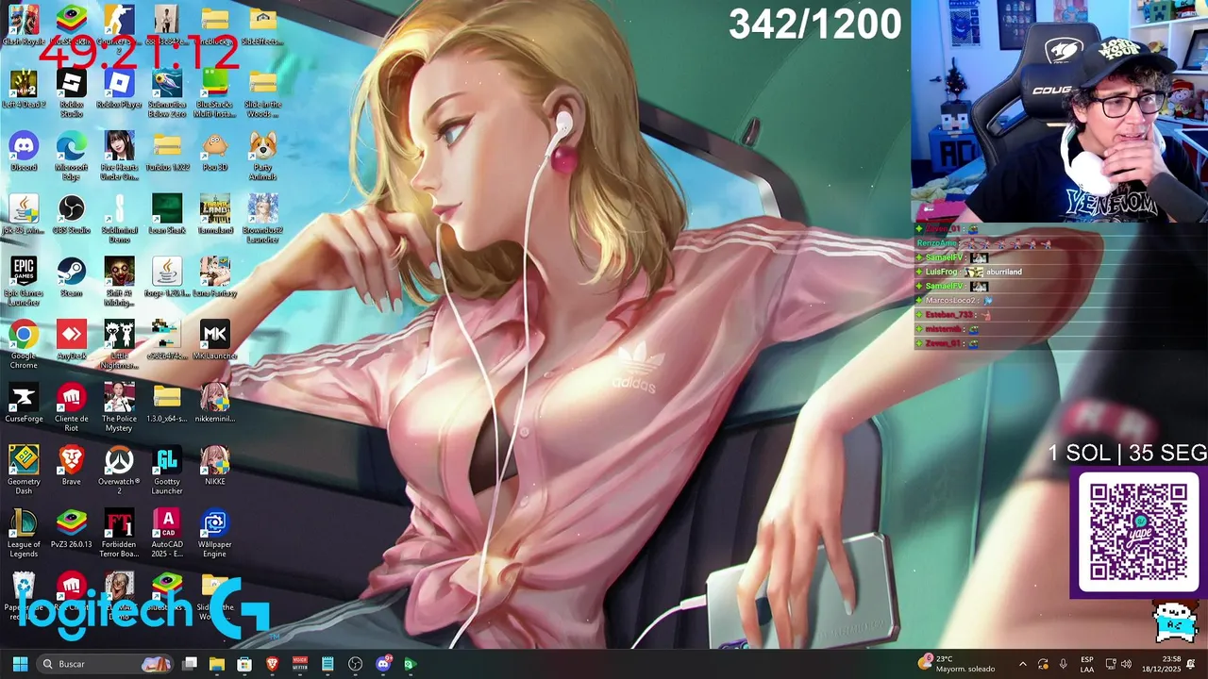Launch BlueStacks Multi-Instance Manager icon
1208x679 pixels.
click(x=215, y=93)
